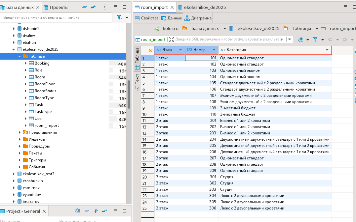This screenshot has width=356, height=222.
Task: Collapse all nodes in the database navigator
Action: click(84, 7)
